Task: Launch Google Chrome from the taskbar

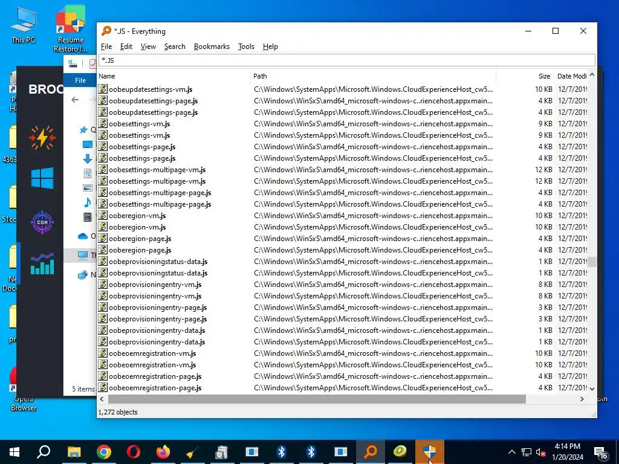Action: 104,452
